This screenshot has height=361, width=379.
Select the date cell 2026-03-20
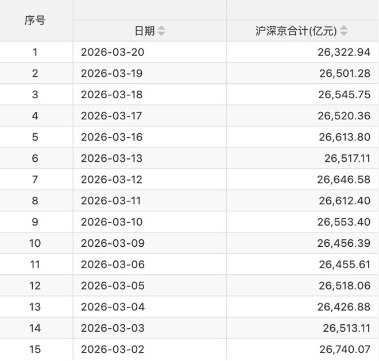click(x=111, y=52)
